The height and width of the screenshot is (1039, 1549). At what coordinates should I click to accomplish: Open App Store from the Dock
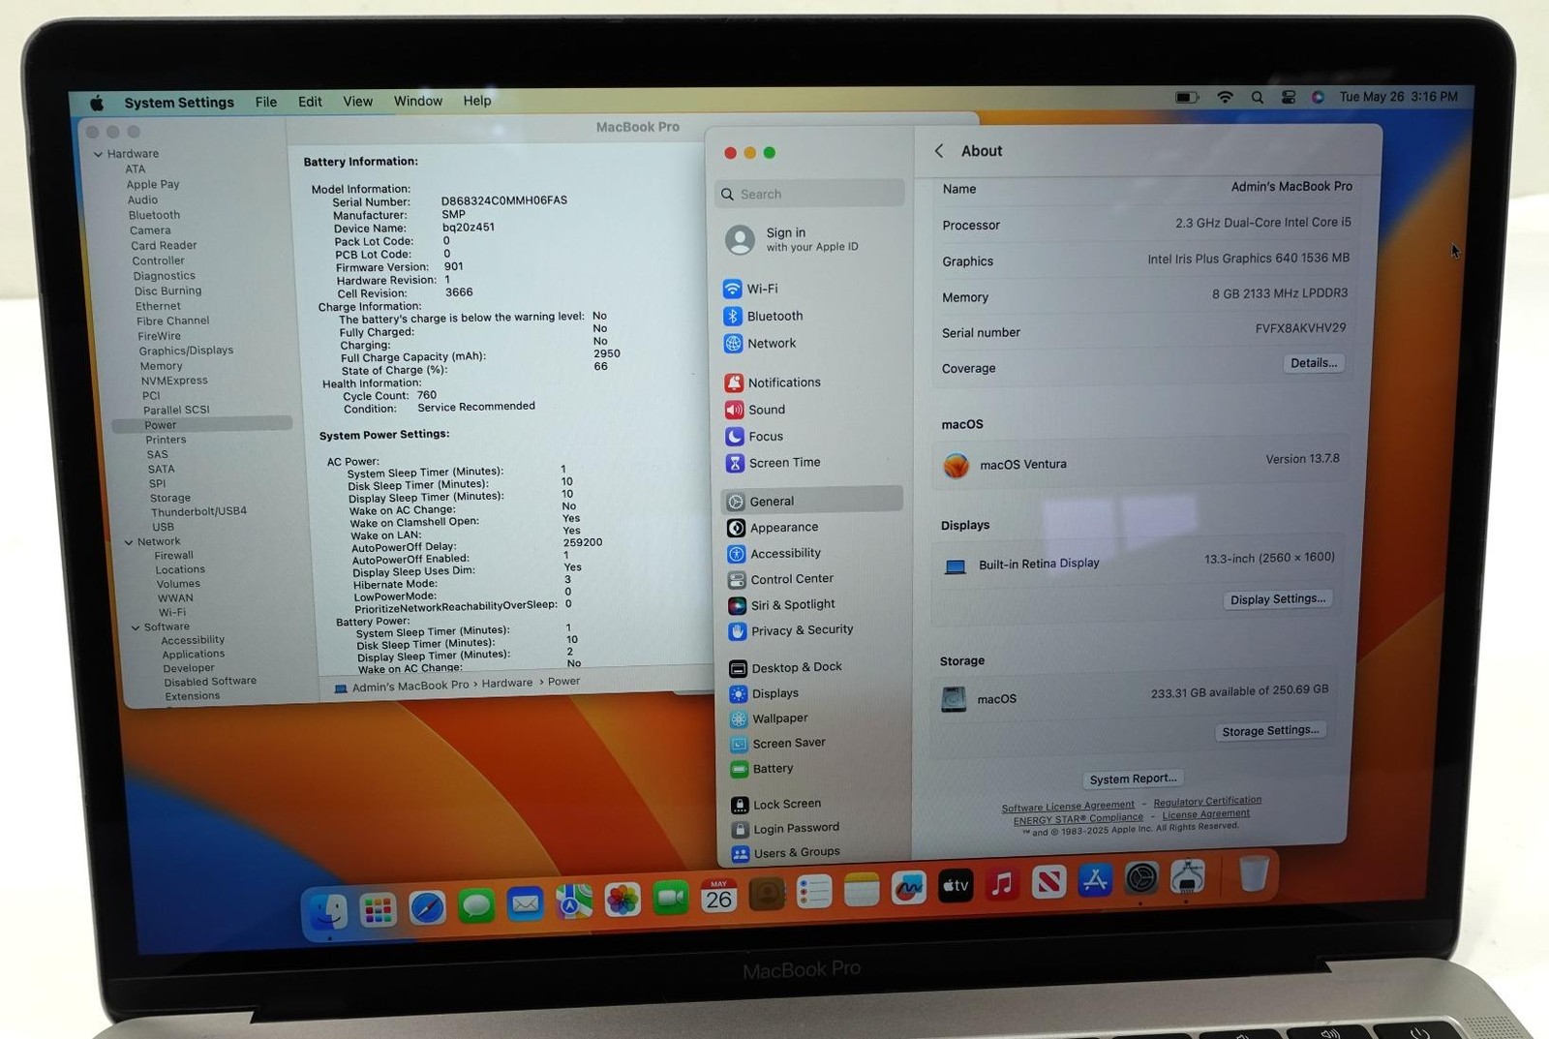(1095, 881)
